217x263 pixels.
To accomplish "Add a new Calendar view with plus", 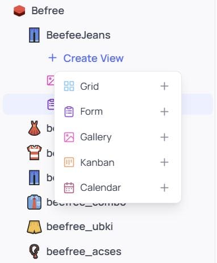I will 164,187.
